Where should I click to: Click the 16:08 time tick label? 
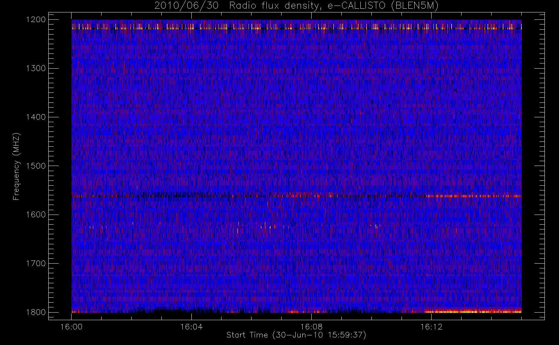point(311,327)
